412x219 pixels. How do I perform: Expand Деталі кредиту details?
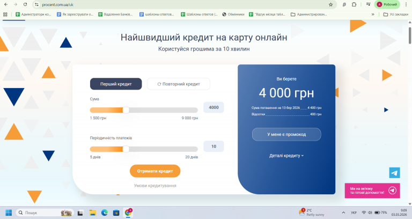coord(286,156)
